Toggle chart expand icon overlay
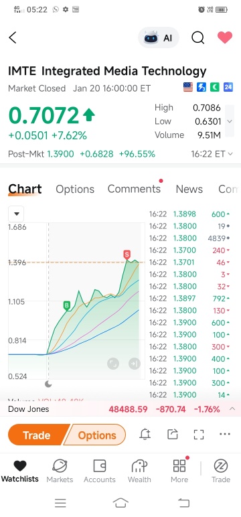This screenshot has height=517, width=241. click(113, 364)
